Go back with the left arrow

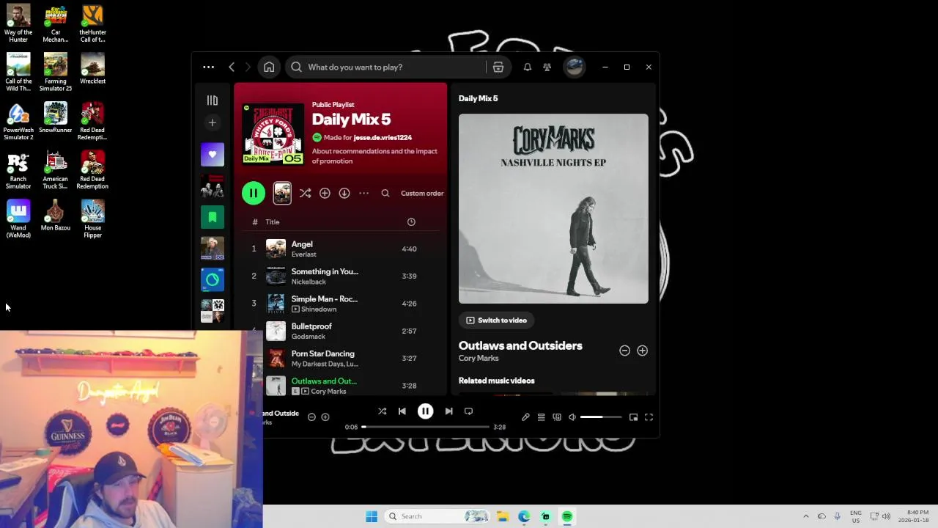click(232, 67)
